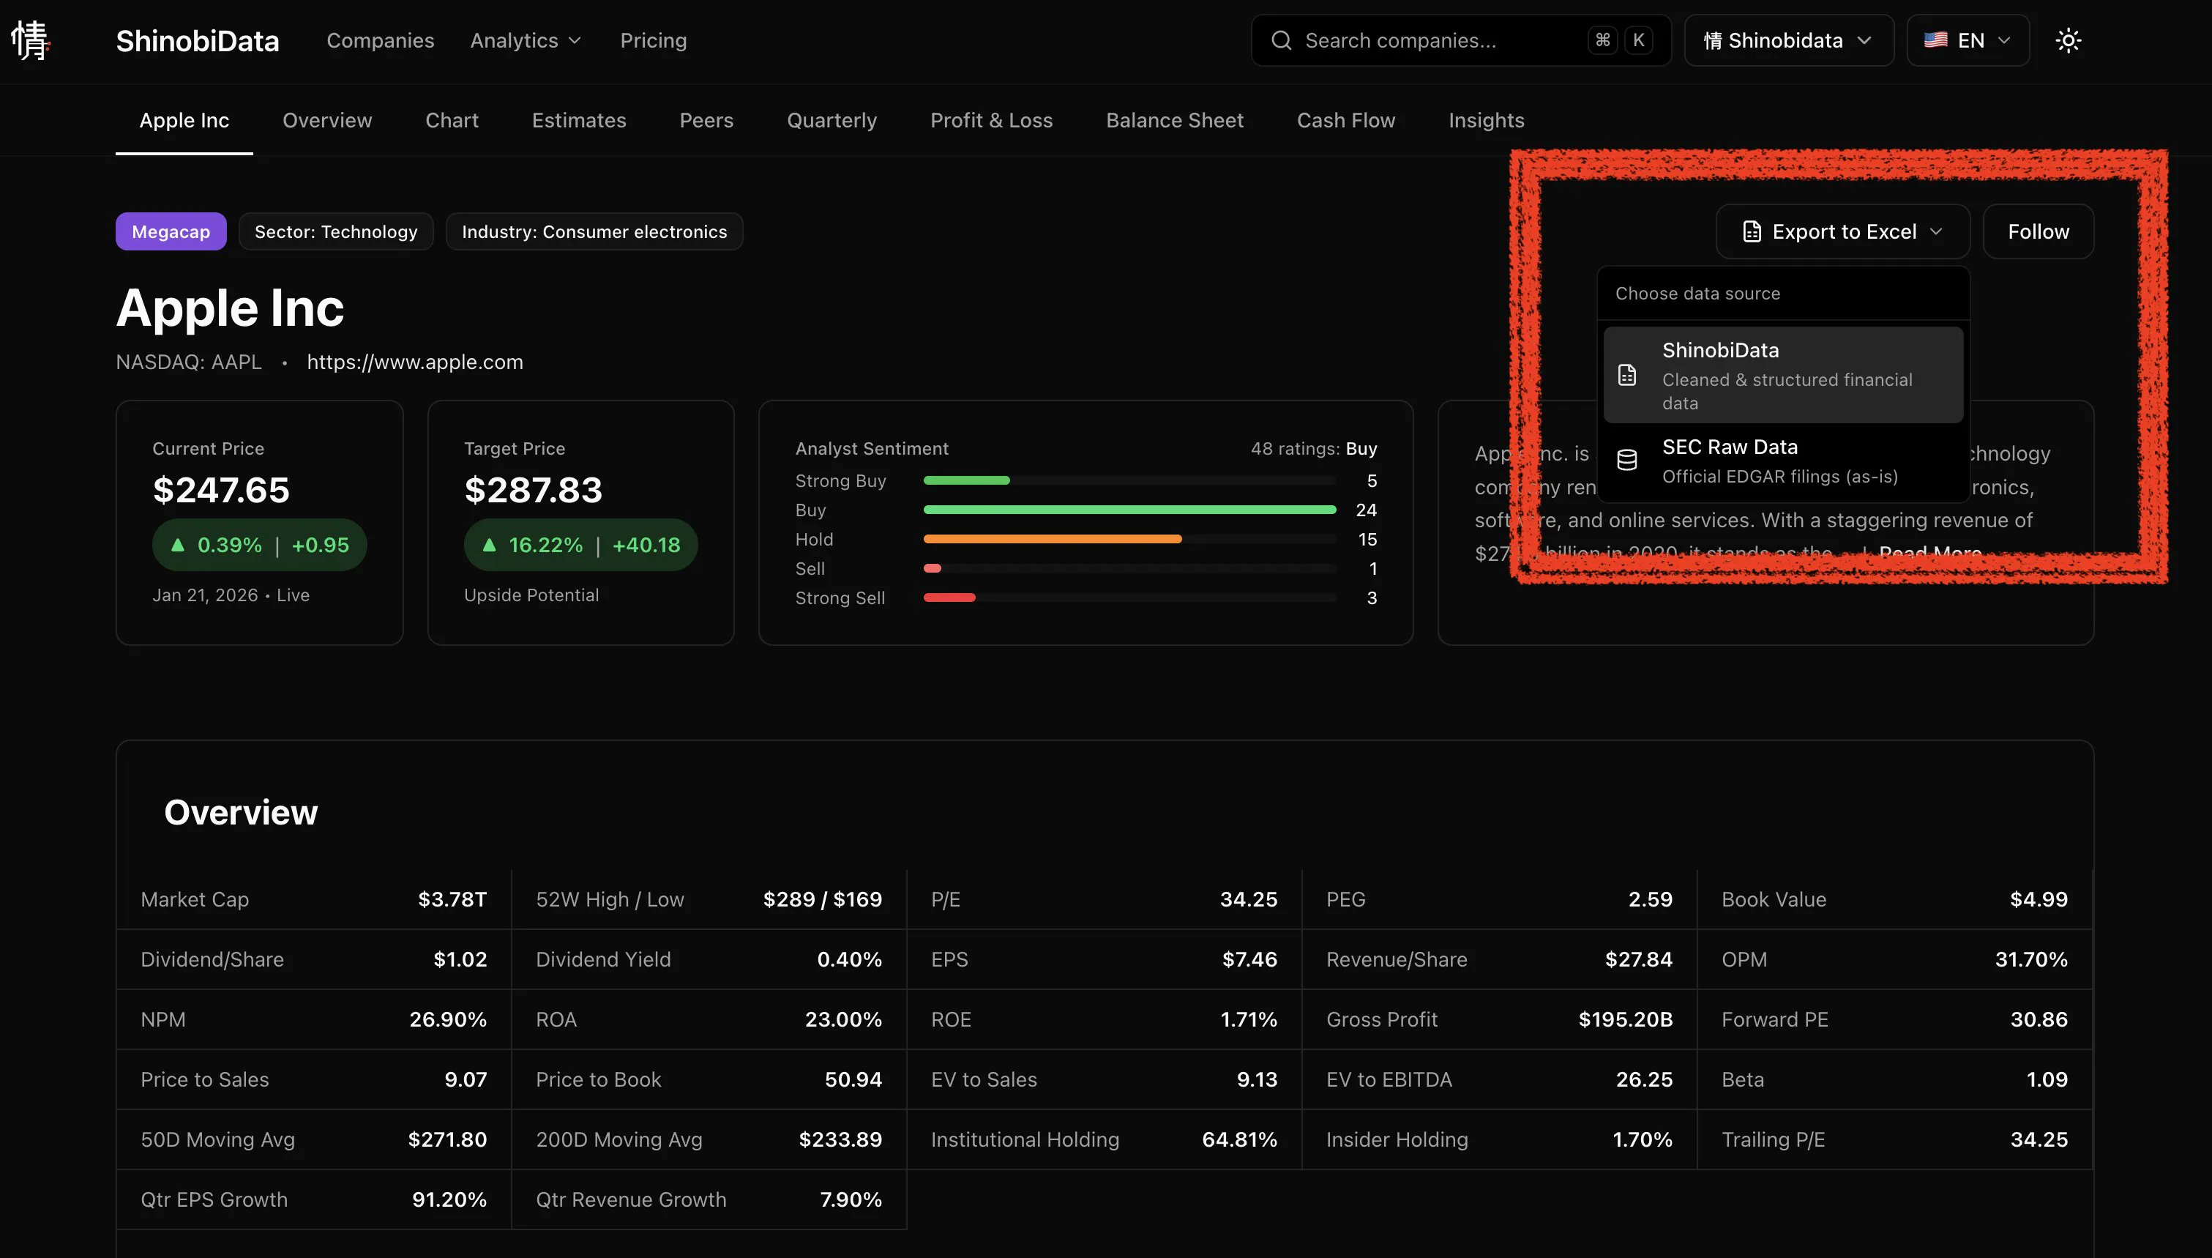Image resolution: width=2212 pixels, height=1258 pixels.
Task: Switch to the Chart tab
Action: pos(452,120)
